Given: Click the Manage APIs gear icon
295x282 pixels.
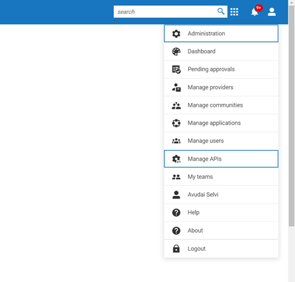Looking at the screenshot, I should [x=176, y=159].
